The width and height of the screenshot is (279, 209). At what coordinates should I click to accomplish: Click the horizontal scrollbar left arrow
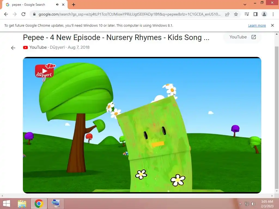[x=2, y=196]
